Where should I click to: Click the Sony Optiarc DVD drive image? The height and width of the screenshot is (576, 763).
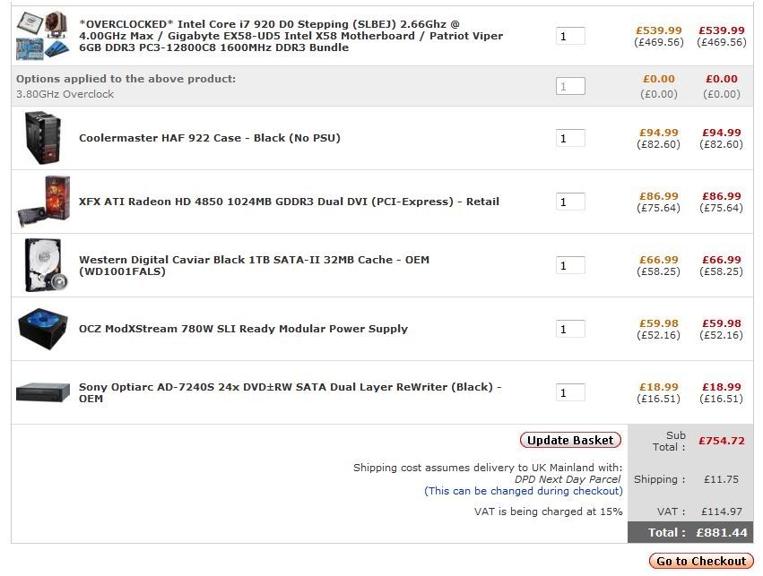click(42, 392)
